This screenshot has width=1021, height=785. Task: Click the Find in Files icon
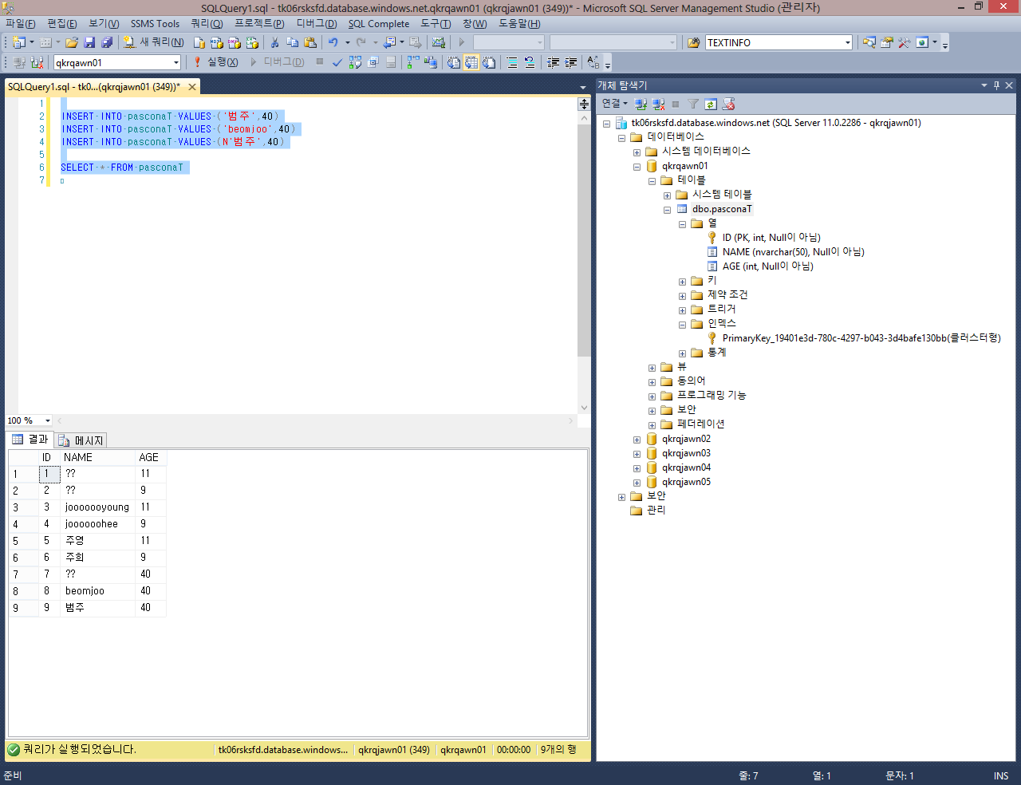(x=694, y=42)
